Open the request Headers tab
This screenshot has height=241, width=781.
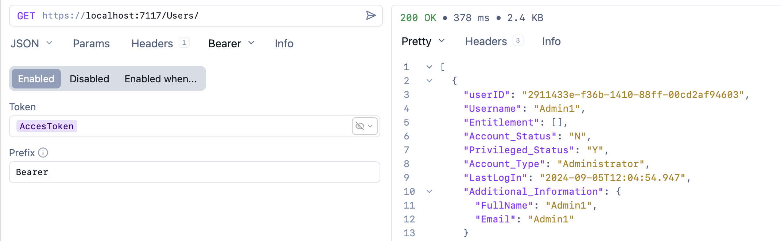tap(152, 43)
